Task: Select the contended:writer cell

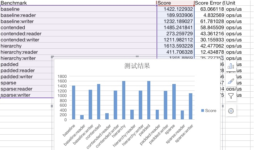Action: coord(78,40)
